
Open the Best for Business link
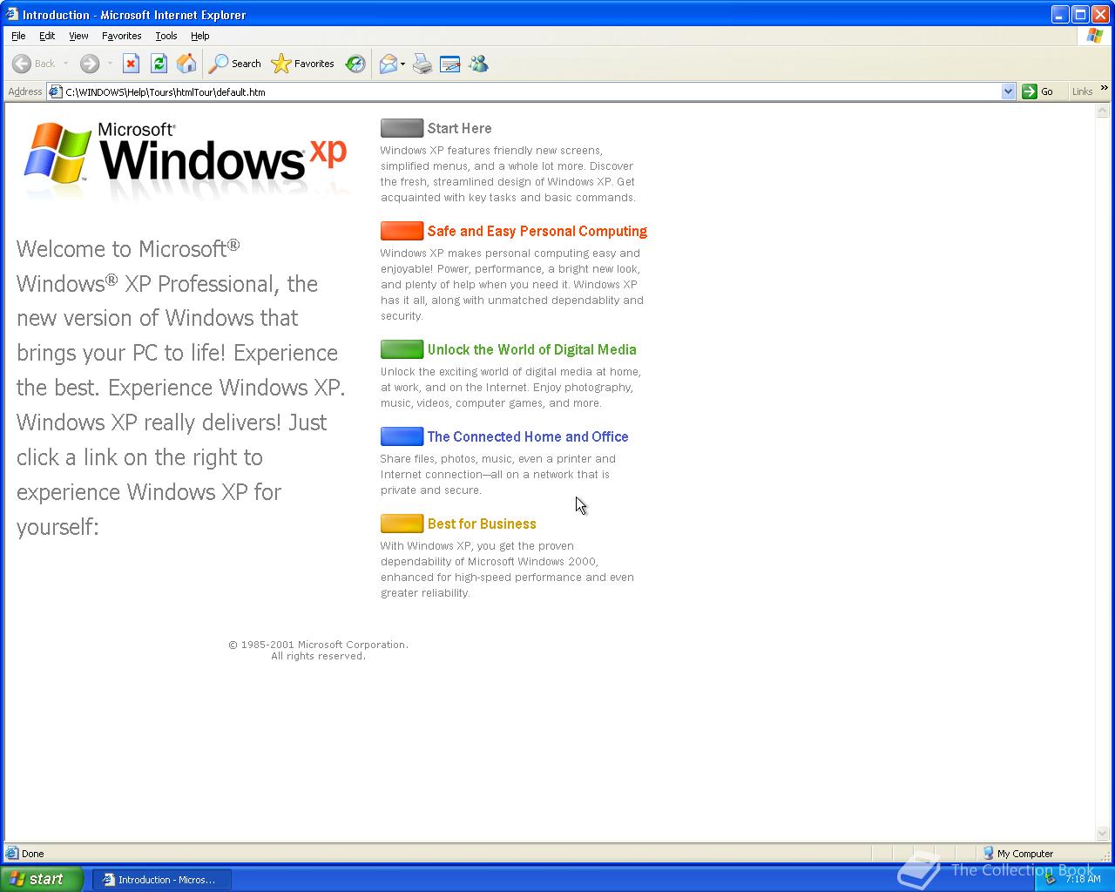click(481, 524)
